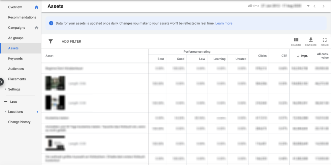Viewport: 331px width, 165px height.
Task: Sort by All conv. value column
Action: coord(323,56)
